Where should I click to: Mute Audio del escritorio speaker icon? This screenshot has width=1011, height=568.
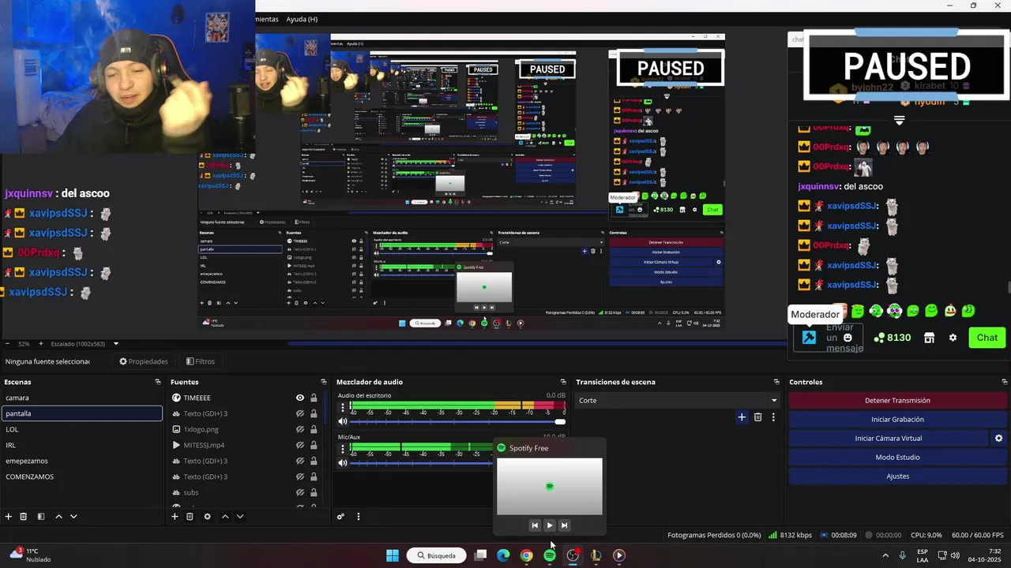pos(343,421)
